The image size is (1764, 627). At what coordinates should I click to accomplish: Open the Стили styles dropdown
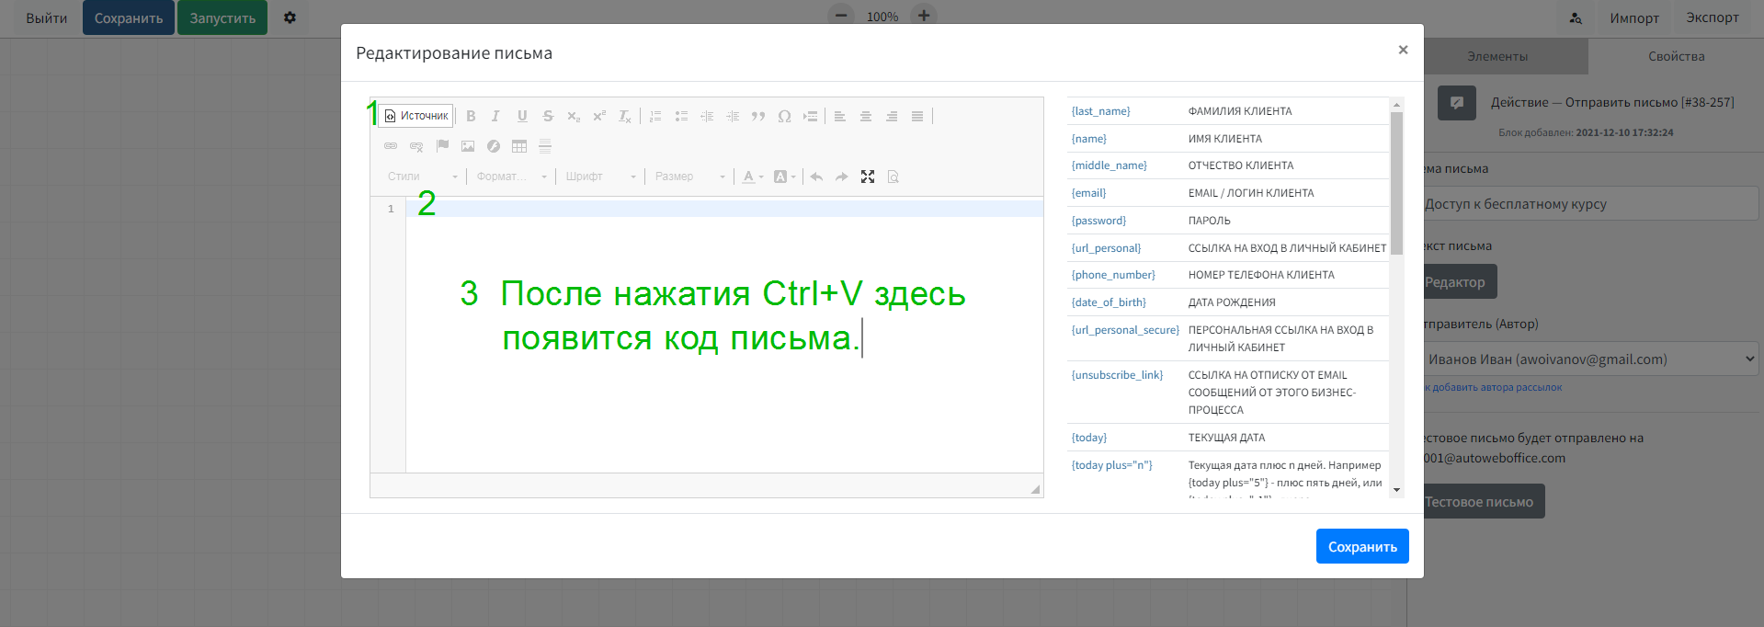coord(422,177)
